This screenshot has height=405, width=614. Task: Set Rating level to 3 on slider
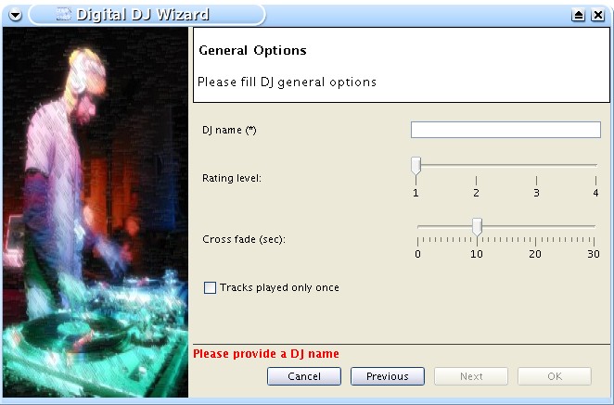pos(536,166)
